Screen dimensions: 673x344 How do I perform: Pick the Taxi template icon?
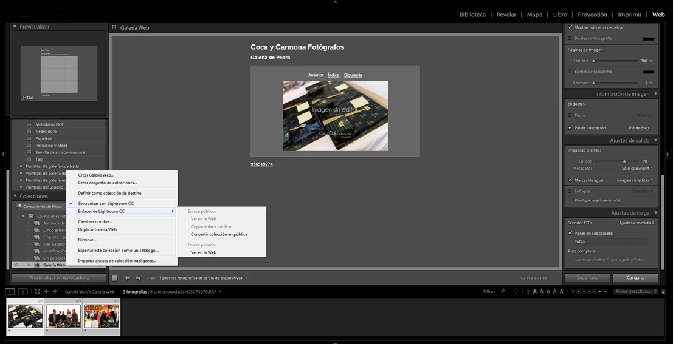pyautogui.click(x=29, y=160)
